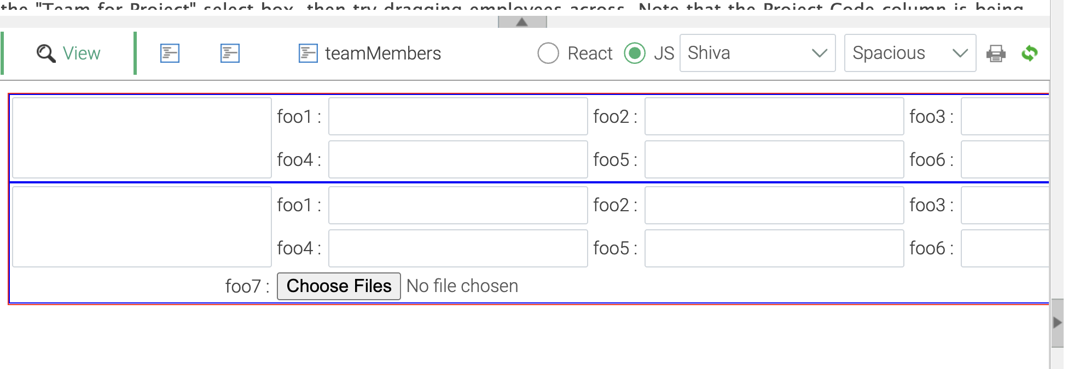The image size is (1068, 369).
Task: Click the large empty box in first form
Action: pyautogui.click(x=142, y=138)
